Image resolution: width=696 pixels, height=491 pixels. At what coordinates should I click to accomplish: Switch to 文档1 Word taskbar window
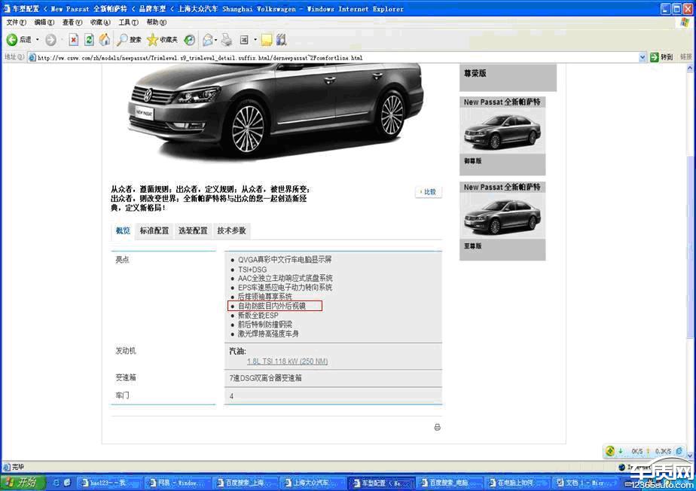(x=585, y=483)
